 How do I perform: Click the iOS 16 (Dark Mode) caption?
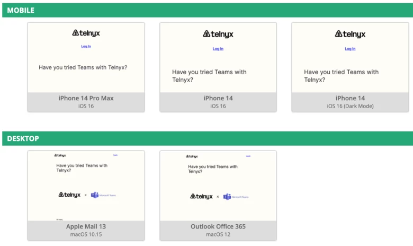tap(350, 106)
